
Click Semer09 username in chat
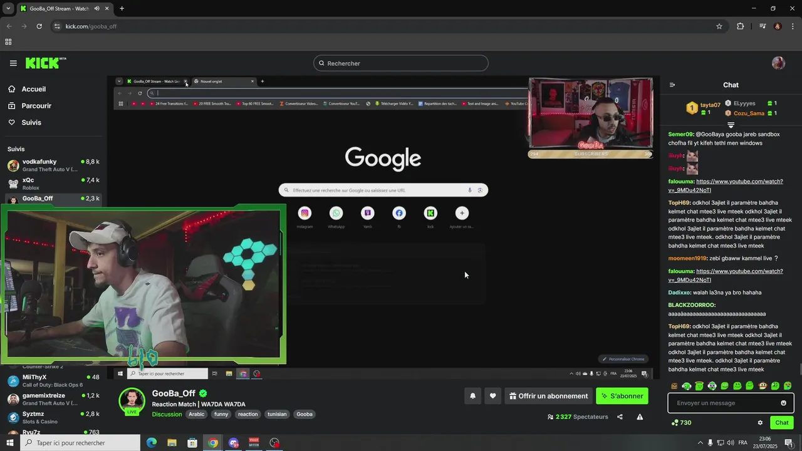click(680, 135)
